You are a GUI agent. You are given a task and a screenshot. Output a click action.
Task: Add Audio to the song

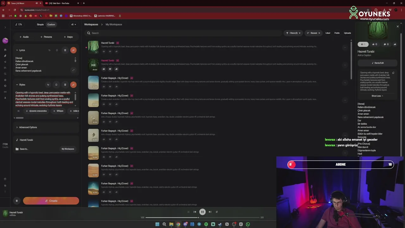click(x=24, y=37)
